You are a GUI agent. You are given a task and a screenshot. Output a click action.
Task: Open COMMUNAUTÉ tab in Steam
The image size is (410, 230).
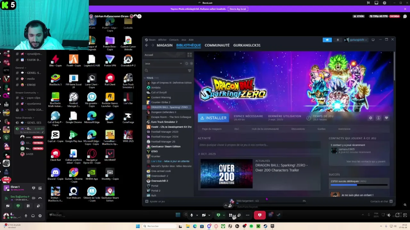[x=217, y=45]
